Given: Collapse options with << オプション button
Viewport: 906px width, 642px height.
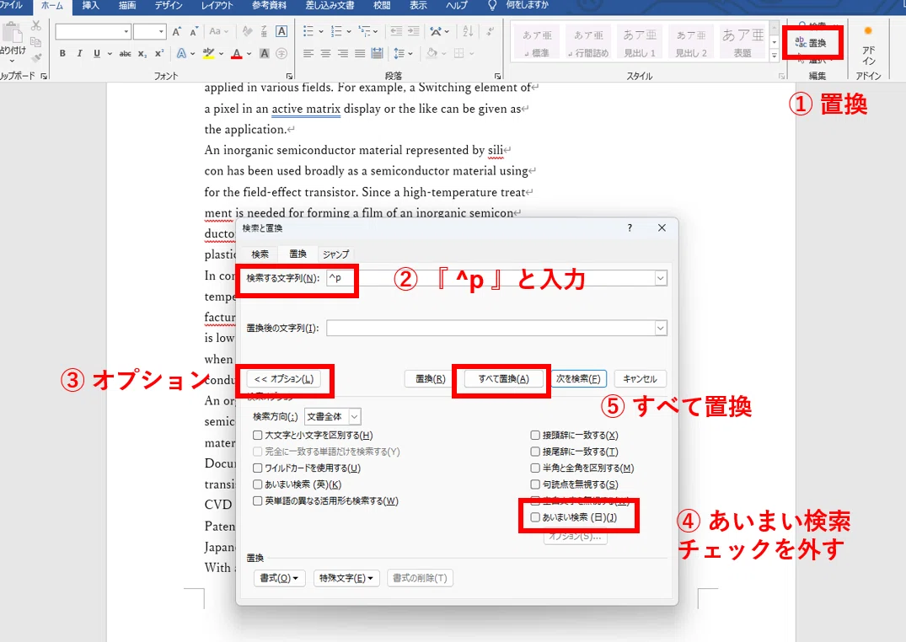Looking at the screenshot, I should (x=284, y=378).
